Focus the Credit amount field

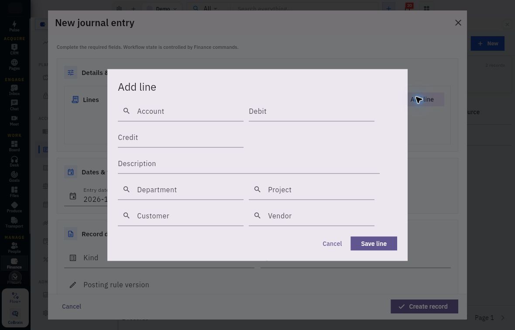click(181, 137)
